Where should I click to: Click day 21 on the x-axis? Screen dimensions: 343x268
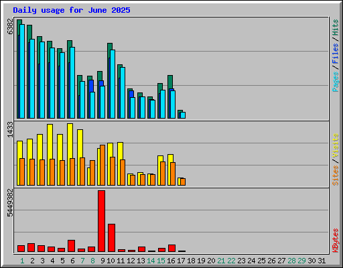[x=221, y=261]
